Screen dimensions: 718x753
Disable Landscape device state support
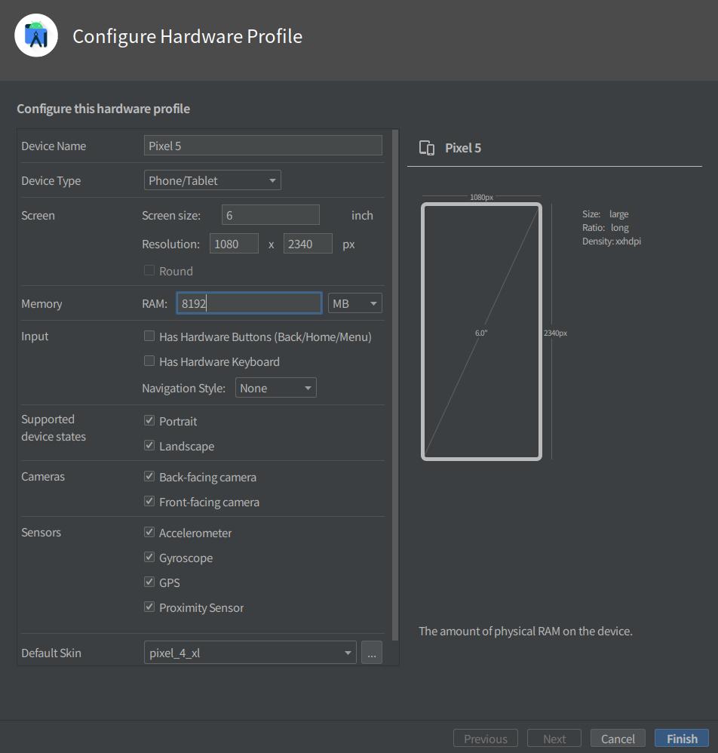(149, 445)
